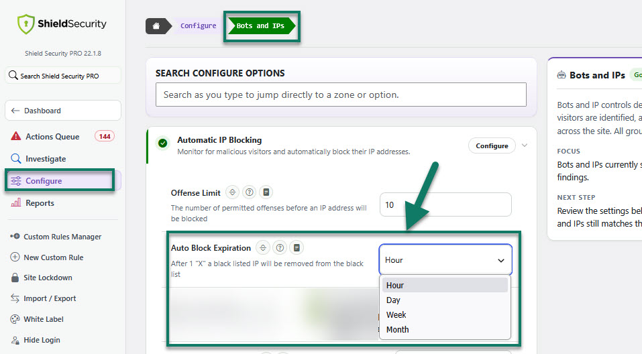Viewport: 642px width, 354px height.
Task: Click the Investigate magnifier icon
Action: [x=15, y=158]
